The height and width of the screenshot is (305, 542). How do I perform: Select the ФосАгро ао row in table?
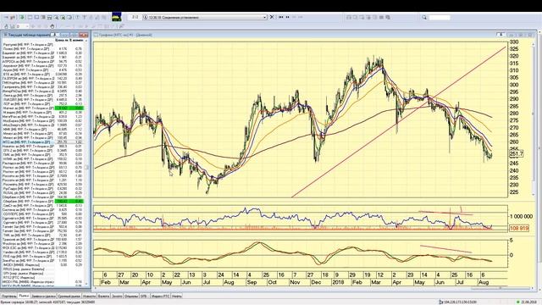(43, 244)
